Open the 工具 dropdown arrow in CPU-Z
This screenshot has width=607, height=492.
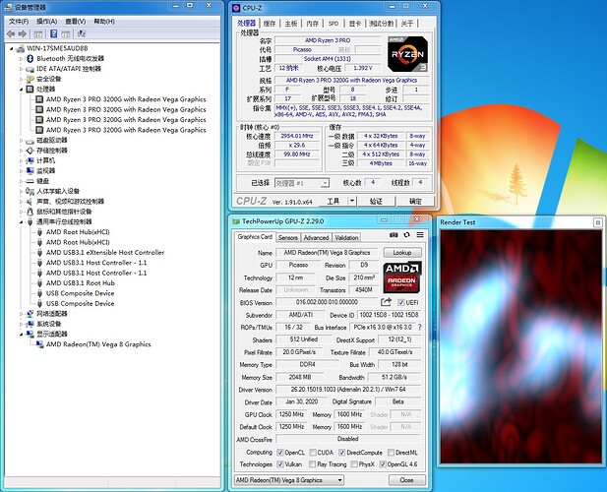[352, 201]
